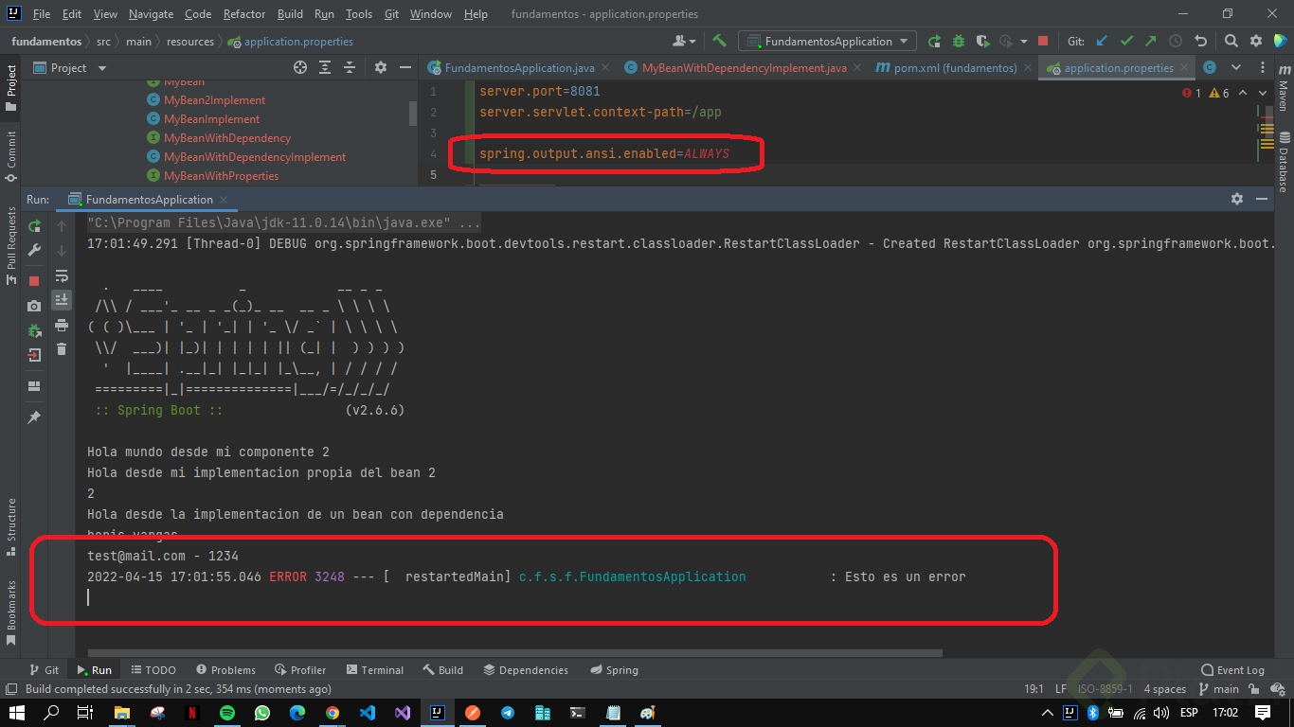
Task: Toggle the Pin Tab icon in Run panel
Action: point(34,417)
